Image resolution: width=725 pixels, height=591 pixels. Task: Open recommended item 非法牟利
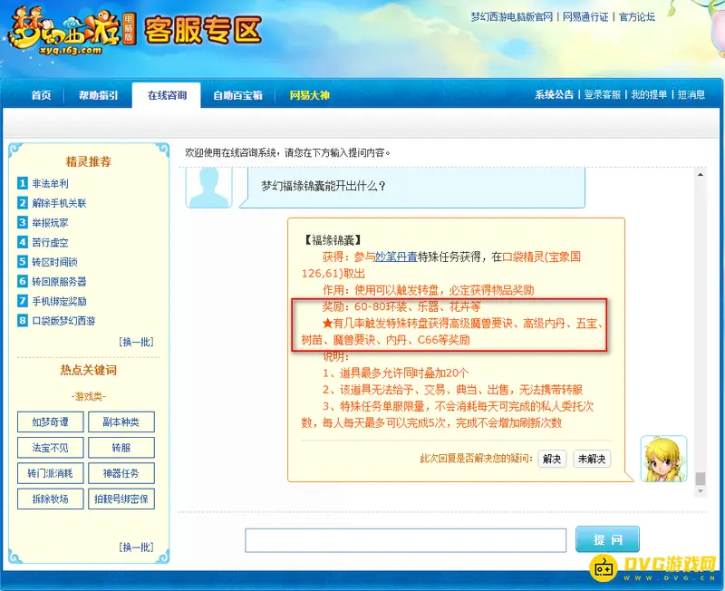point(50,184)
